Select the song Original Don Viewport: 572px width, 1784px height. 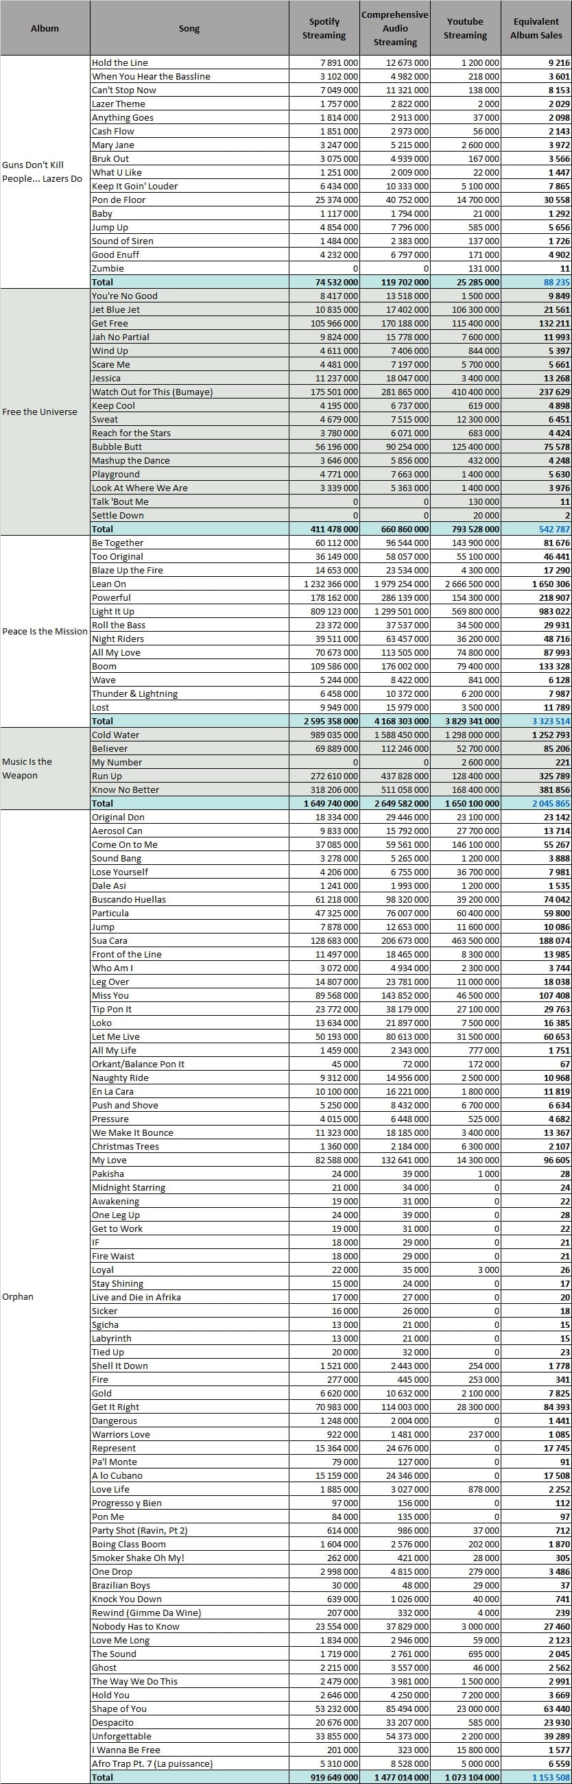(118, 817)
